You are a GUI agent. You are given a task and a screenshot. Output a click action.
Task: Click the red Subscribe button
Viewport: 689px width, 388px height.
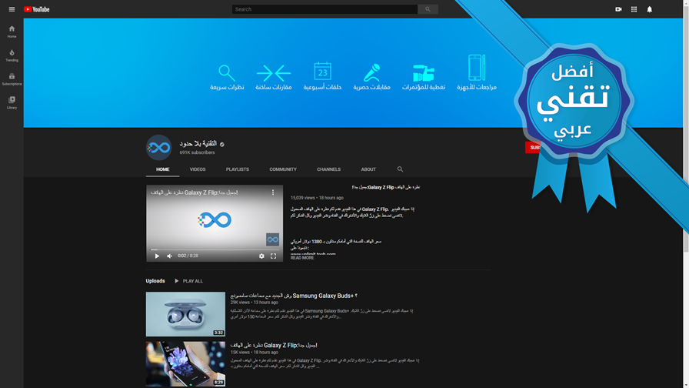pyautogui.click(x=533, y=147)
